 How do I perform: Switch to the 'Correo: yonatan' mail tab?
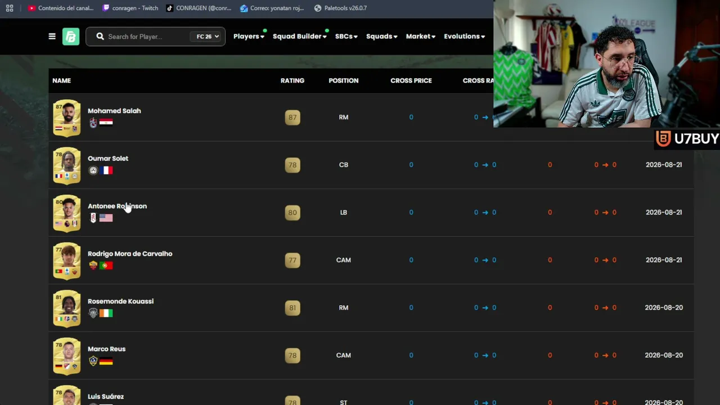coord(272,8)
